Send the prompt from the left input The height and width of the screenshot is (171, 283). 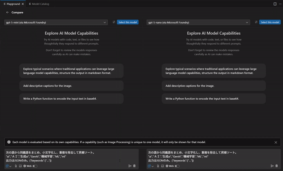[130, 166]
